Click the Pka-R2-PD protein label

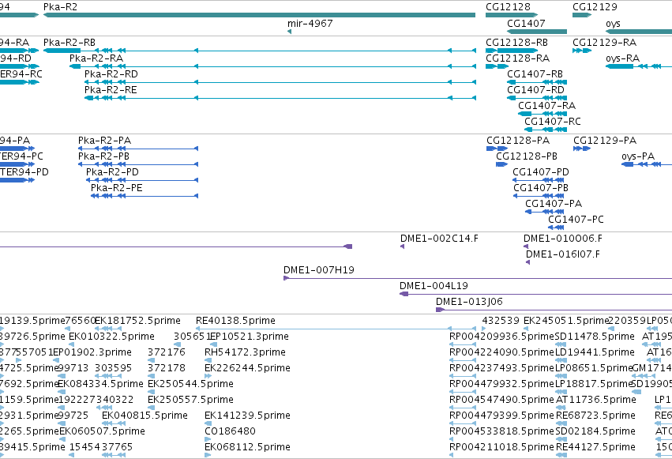(x=112, y=172)
